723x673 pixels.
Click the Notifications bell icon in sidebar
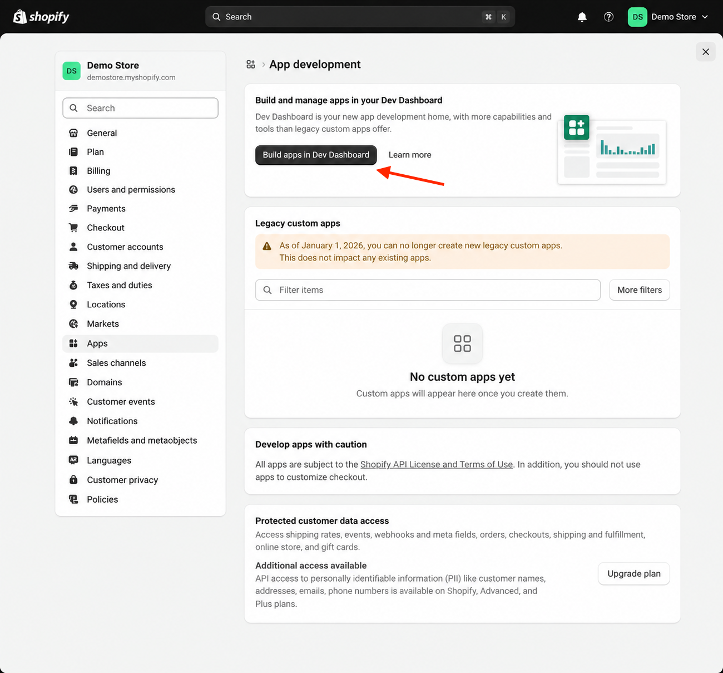click(x=73, y=421)
